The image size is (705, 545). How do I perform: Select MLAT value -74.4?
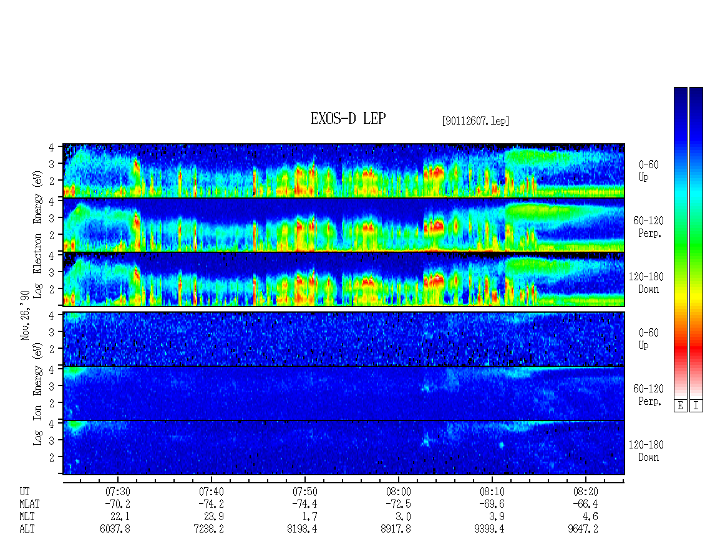click(x=305, y=504)
